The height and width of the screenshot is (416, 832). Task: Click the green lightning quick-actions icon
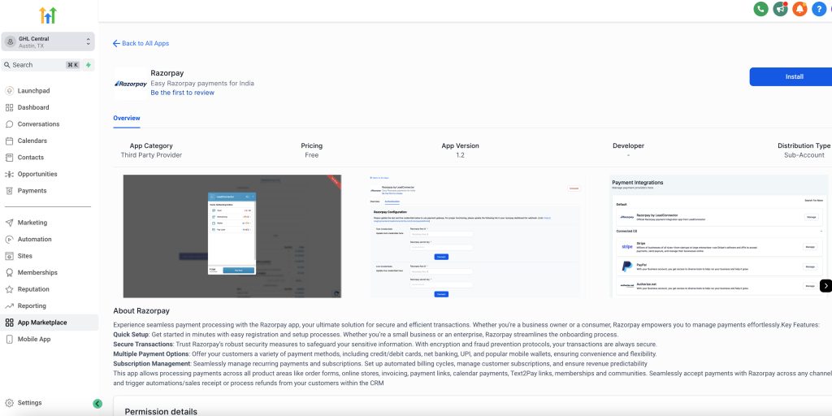[x=89, y=65]
